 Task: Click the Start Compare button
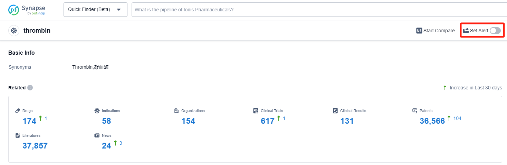[436, 31]
